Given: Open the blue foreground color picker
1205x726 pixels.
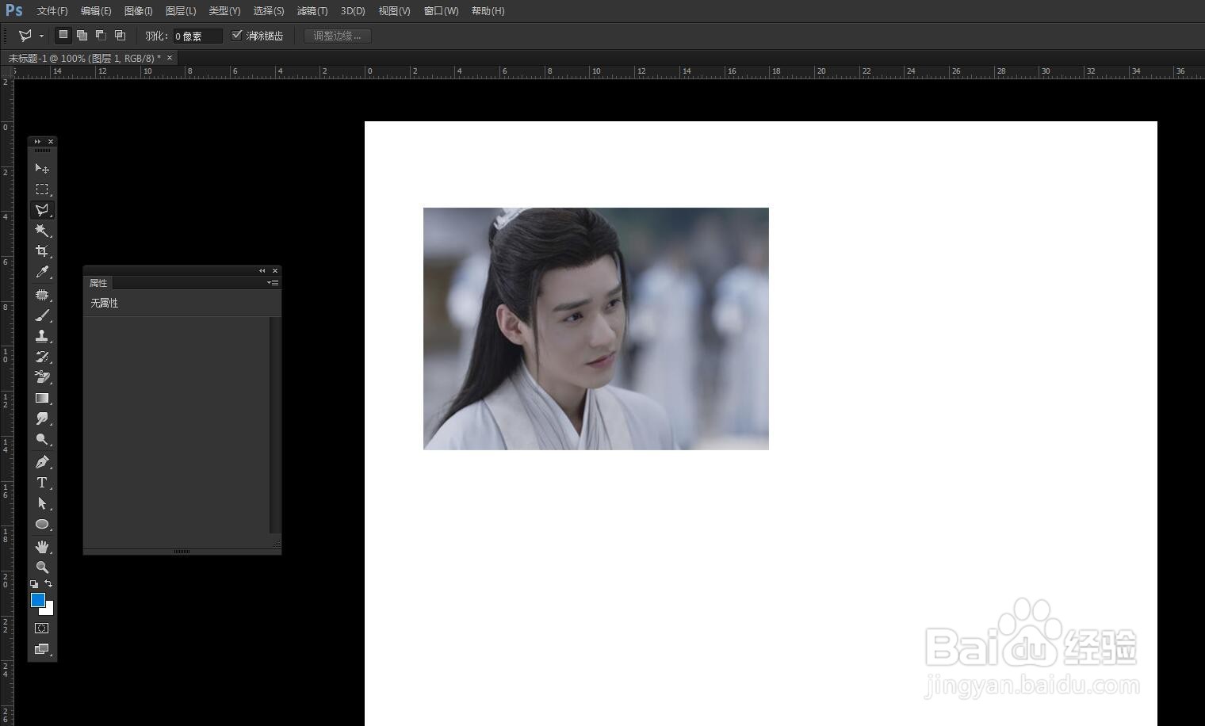Looking at the screenshot, I should (x=37, y=600).
